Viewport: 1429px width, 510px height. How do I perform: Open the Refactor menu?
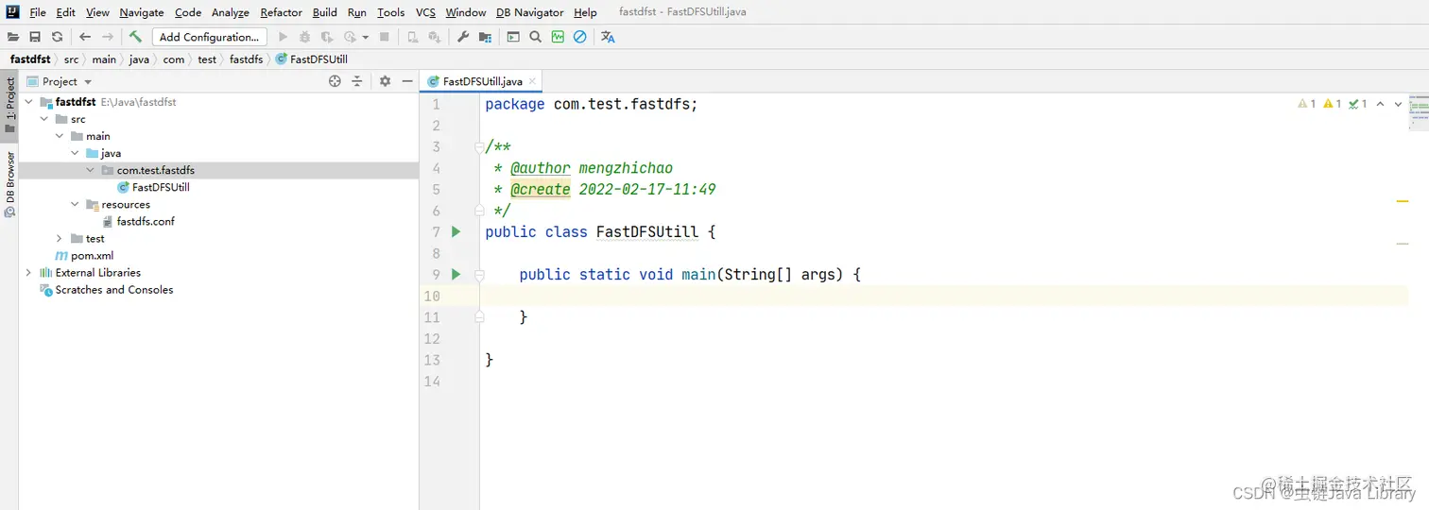coord(282,12)
